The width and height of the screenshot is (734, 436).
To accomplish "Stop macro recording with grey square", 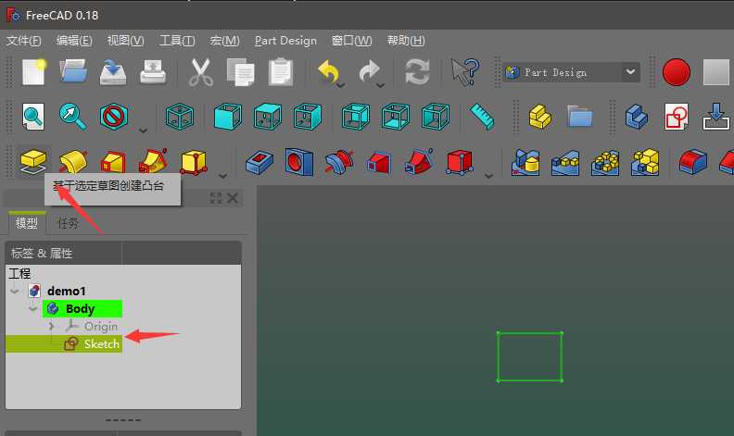I will click(x=716, y=72).
